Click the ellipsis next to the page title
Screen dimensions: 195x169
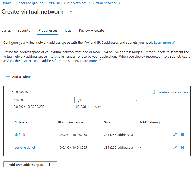point(72,12)
